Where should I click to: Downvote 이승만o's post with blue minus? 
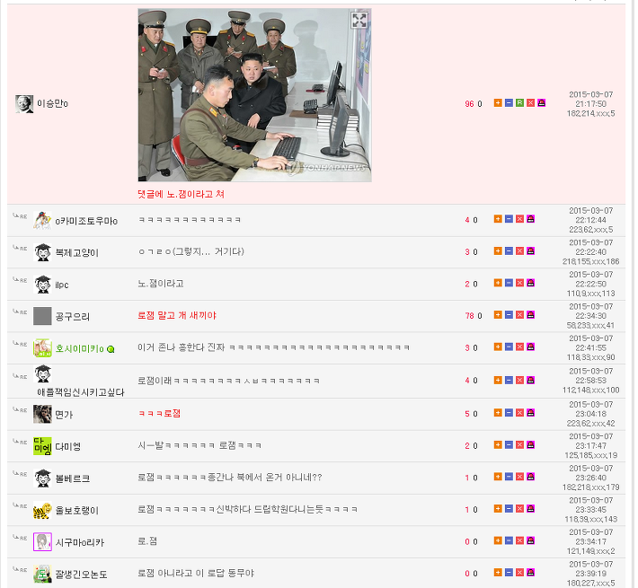(x=509, y=103)
